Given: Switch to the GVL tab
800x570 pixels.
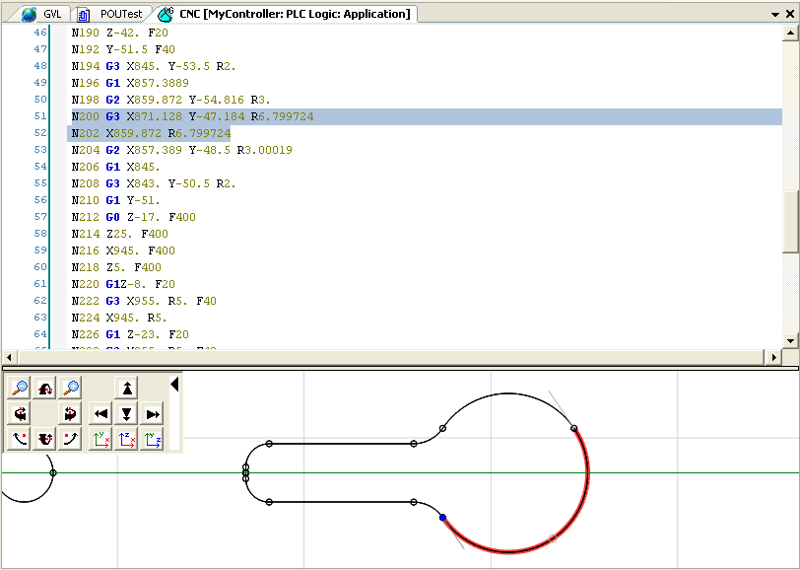Looking at the screenshot, I should 42,14.
